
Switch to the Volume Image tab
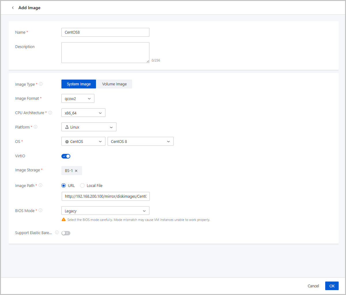[x=114, y=84]
